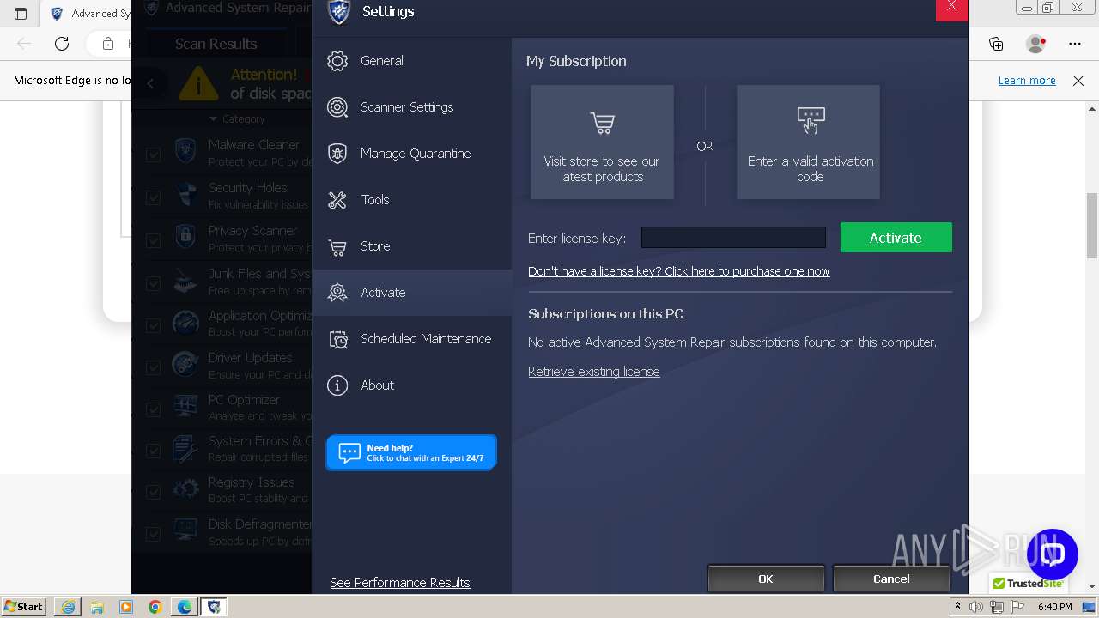Confirm settings with OK button

pos(766,579)
